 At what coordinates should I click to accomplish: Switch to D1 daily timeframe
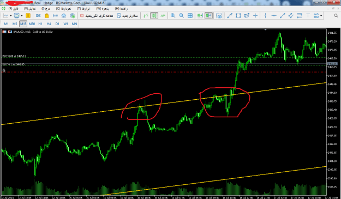[x=57, y=24]
